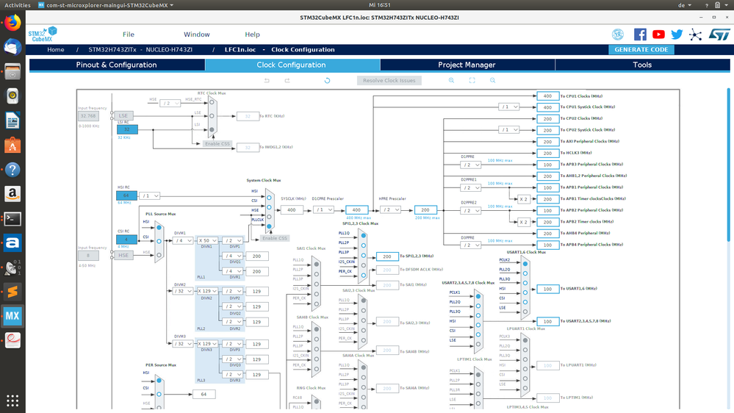Image resolution: width=734 pixels, height=413 pixels.
Task: Click the vertical scrollbar of the diagram
Action: pos(728,165)
